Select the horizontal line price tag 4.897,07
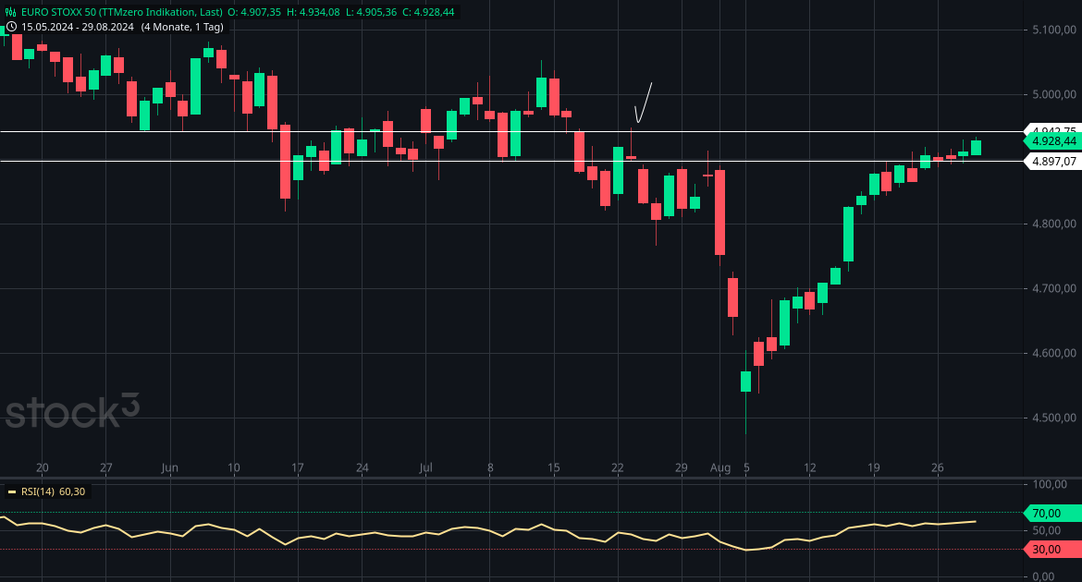The width and height of the screenshot is (1082, 582). (1052, 162)
